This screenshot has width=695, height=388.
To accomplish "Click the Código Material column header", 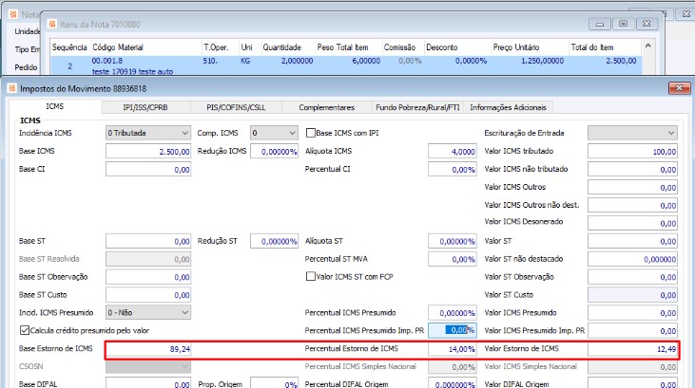I will (145, 47).
